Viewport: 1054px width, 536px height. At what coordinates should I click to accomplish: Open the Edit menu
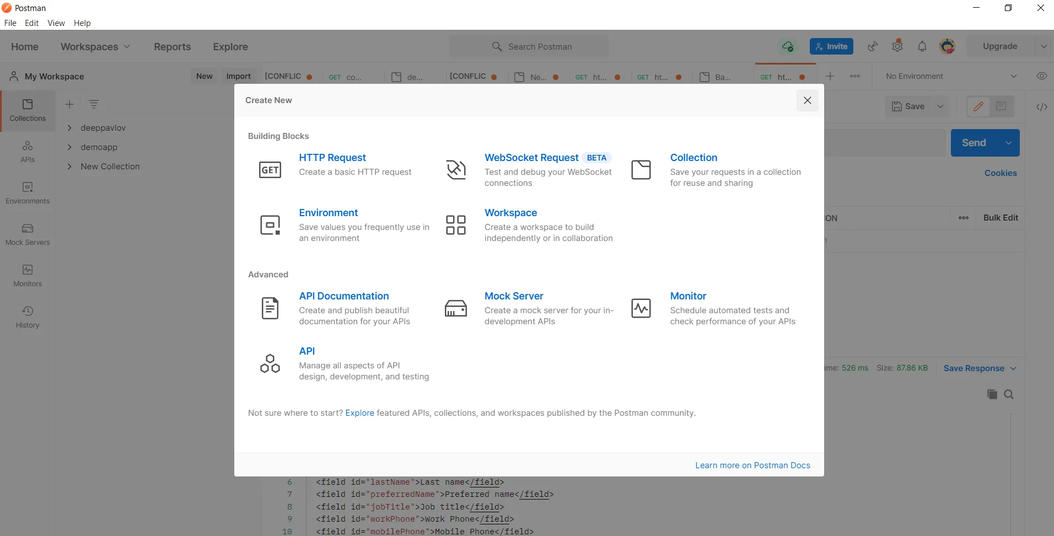point(31,23)
